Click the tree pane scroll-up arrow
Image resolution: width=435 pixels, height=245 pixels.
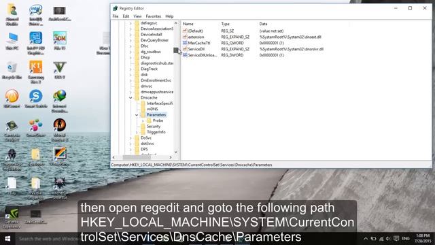(175, 23)
